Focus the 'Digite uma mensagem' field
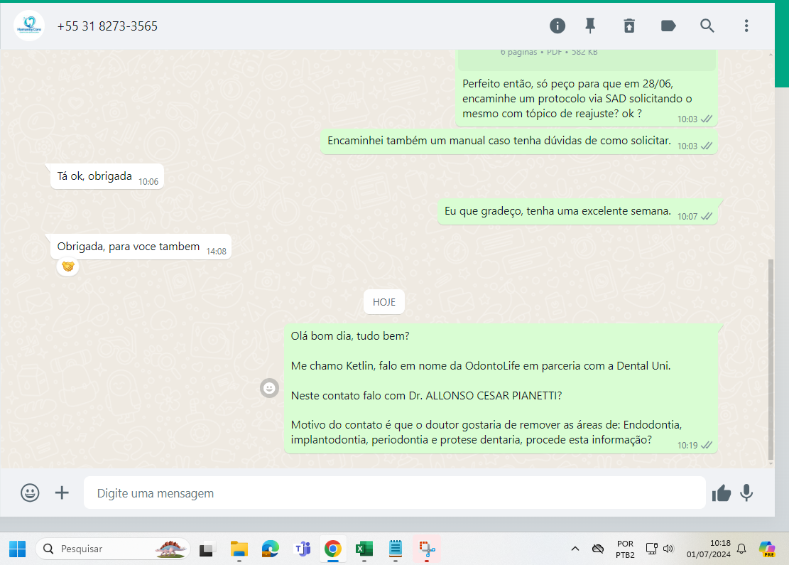Viewport: 789px width, 565px height. [x=395, y=493]
